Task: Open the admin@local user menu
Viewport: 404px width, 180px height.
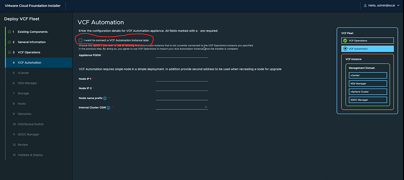Action: (382, 6)
